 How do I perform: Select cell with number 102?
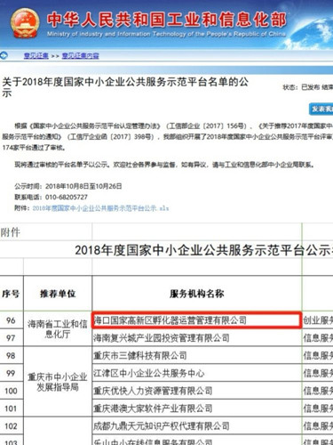(x=11, y=426)
